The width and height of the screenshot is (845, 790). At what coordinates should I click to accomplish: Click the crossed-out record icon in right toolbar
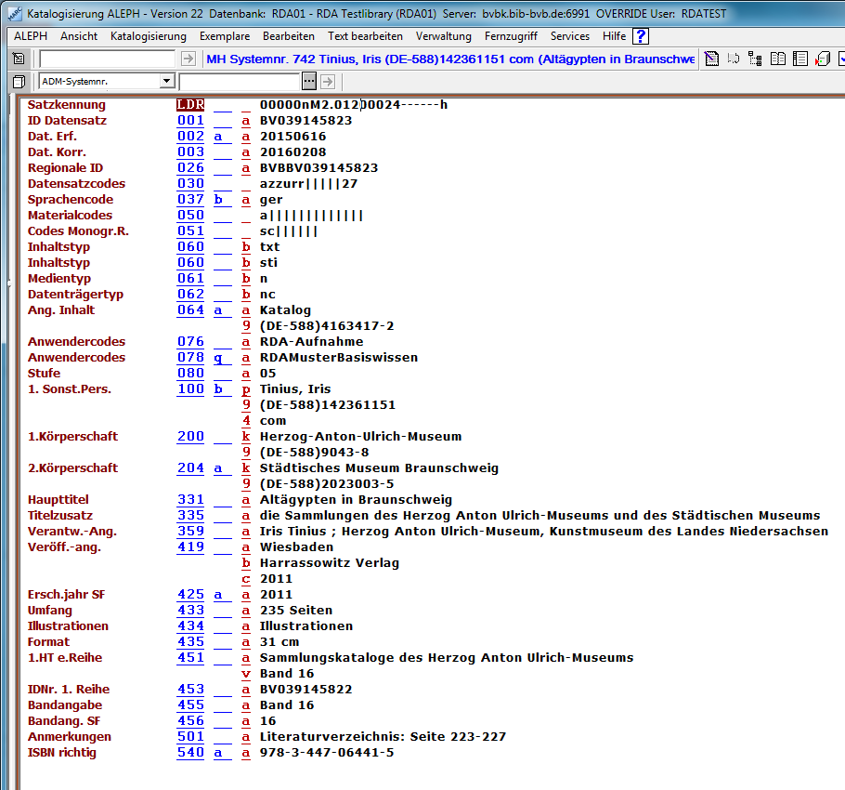711,59
